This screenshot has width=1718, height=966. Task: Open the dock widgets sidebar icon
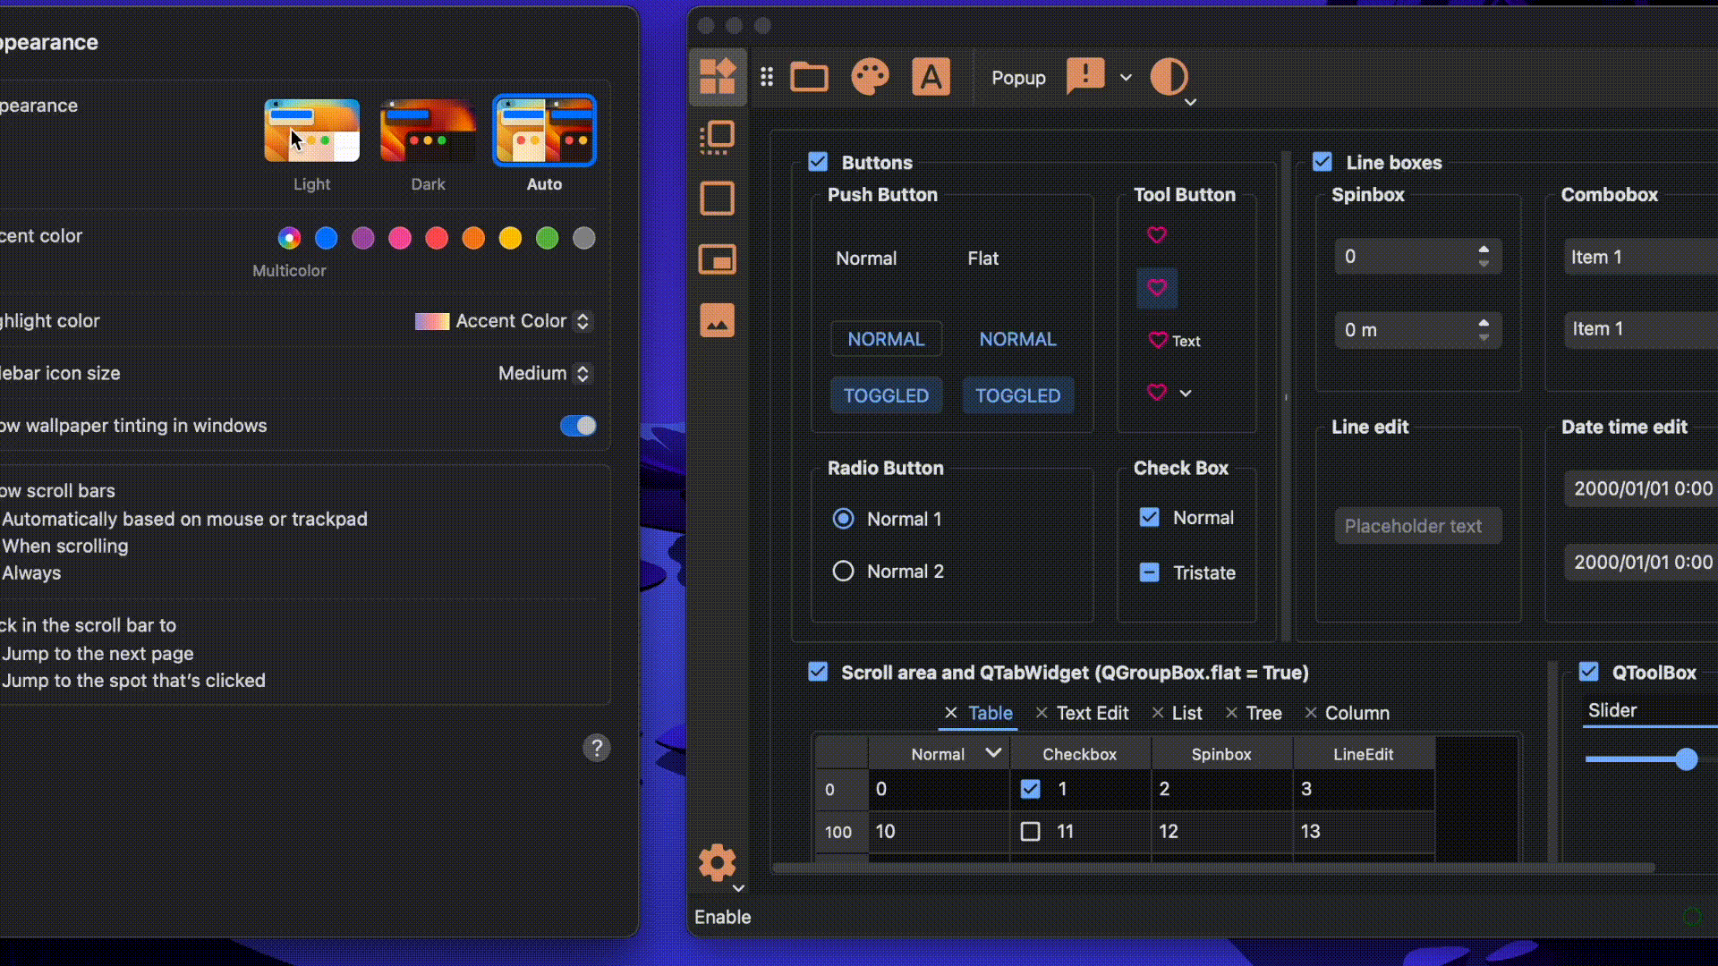(x=717, y=138)
